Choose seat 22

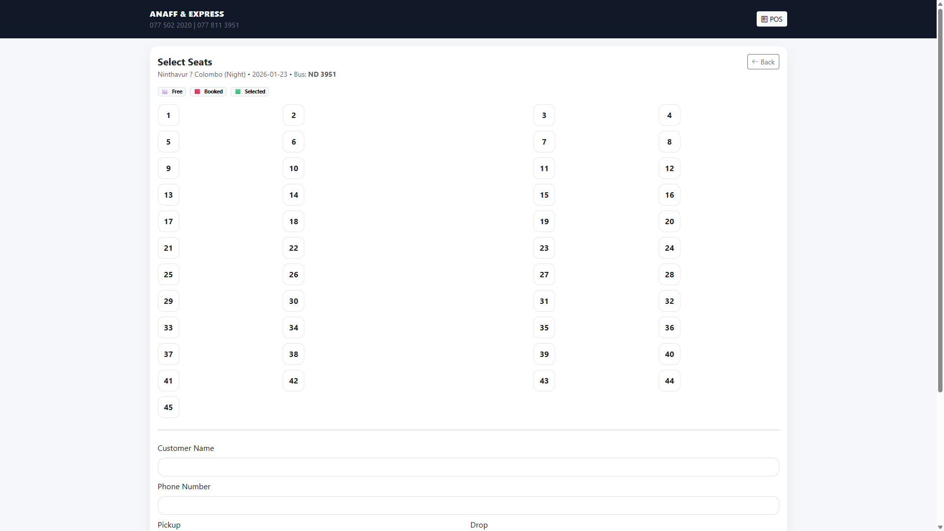pos(294,248)
